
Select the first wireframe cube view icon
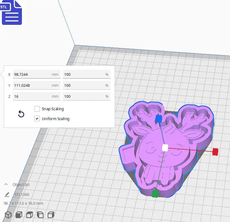[x=8, y=214]
